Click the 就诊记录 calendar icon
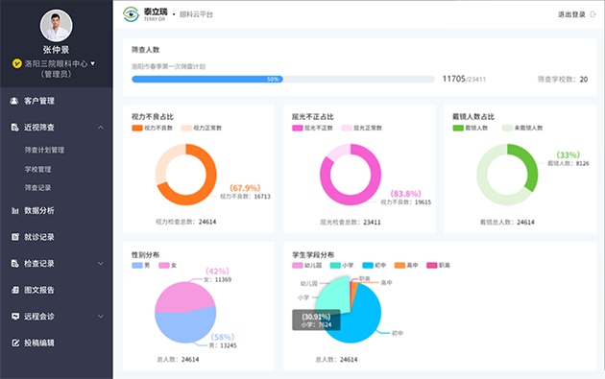This screenshot has width=605, height=379. pos(14,237)
